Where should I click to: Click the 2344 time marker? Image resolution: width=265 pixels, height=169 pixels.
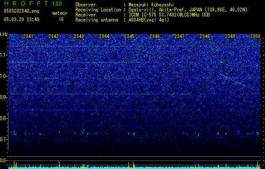[104, 36]
